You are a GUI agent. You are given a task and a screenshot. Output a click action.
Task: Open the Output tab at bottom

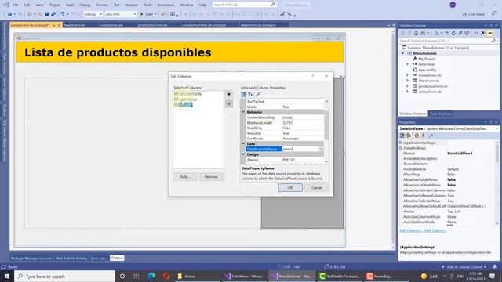(x=117, y=258)
